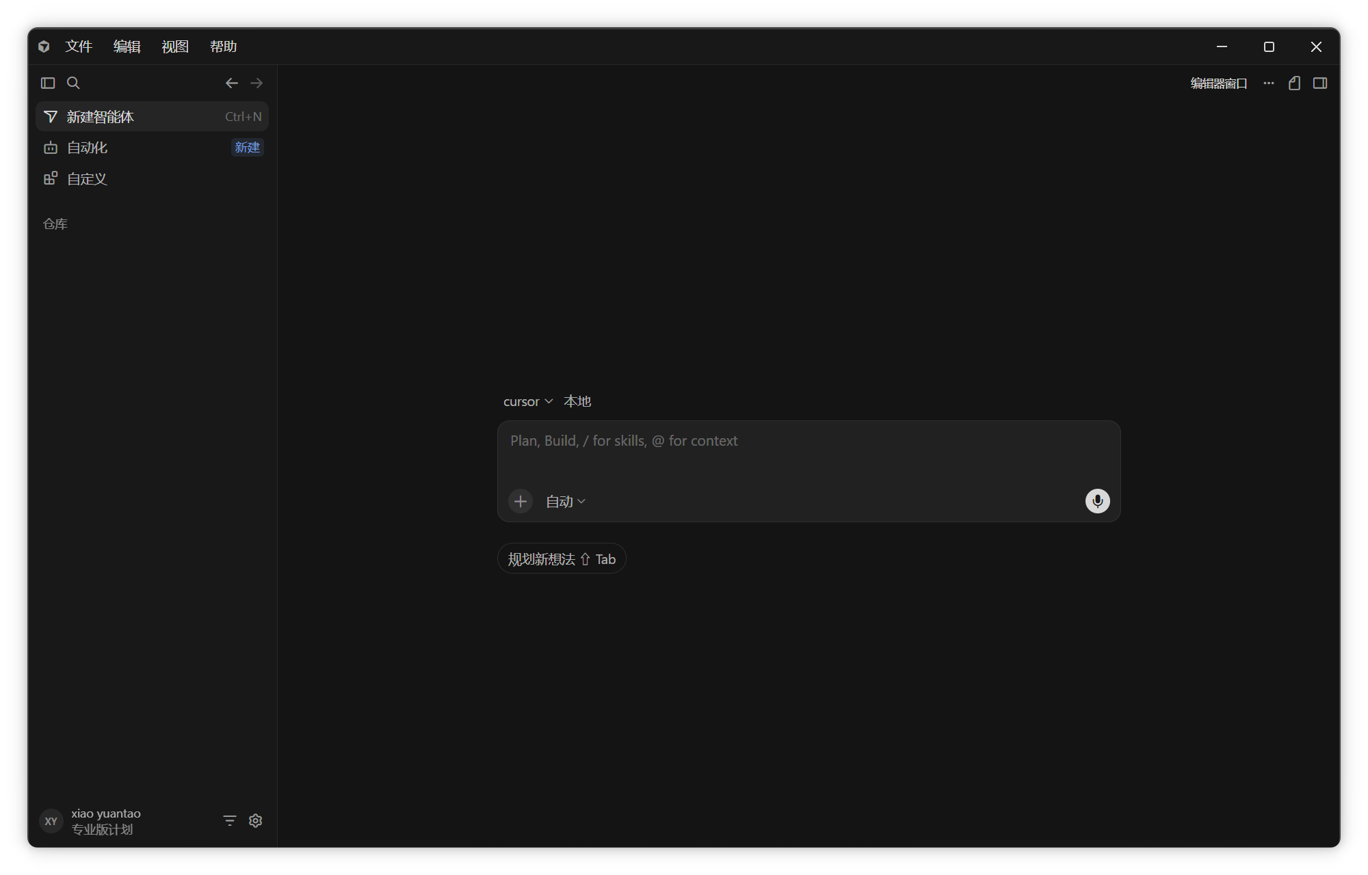Viewport: 1368px width, 875px height.
Task: Click the Cursor app logo icon
Action: (x=44, y=46)
